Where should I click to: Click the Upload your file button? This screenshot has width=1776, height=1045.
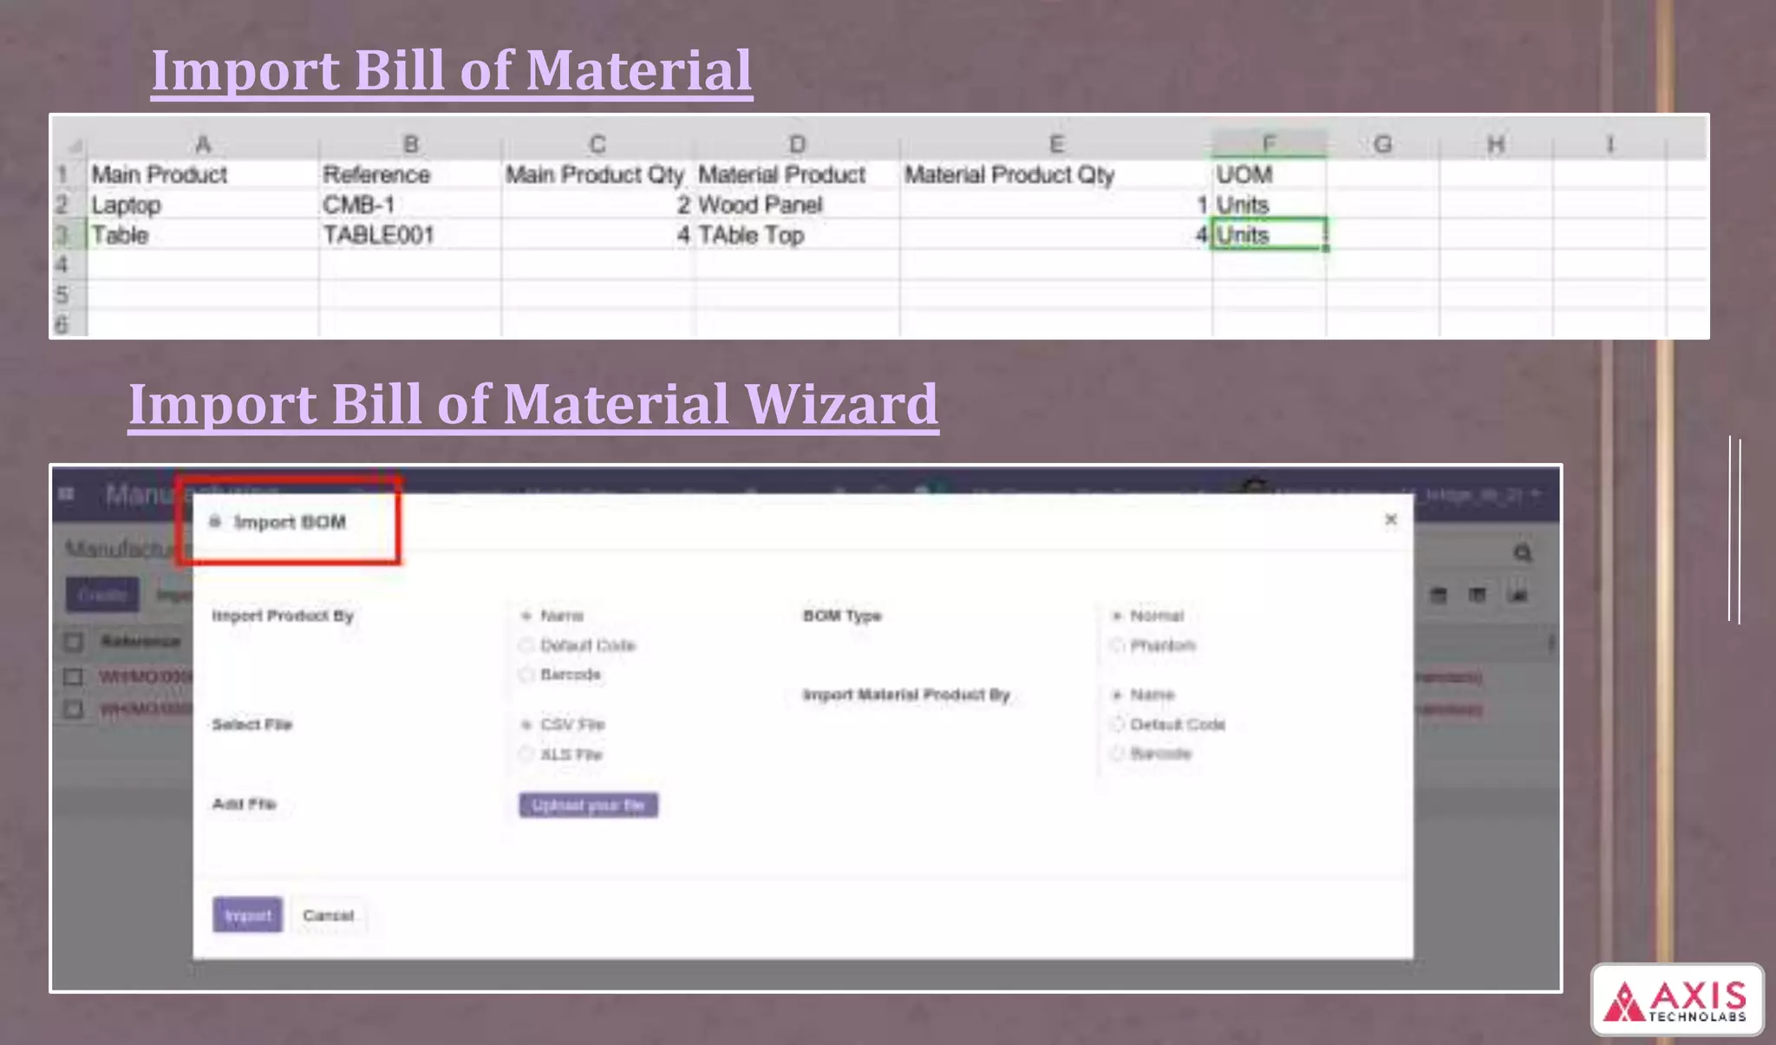[588, 806]
